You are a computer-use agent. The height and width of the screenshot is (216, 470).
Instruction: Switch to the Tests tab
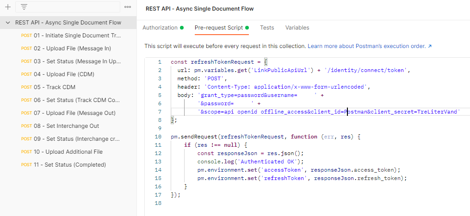tap(267, 28)
